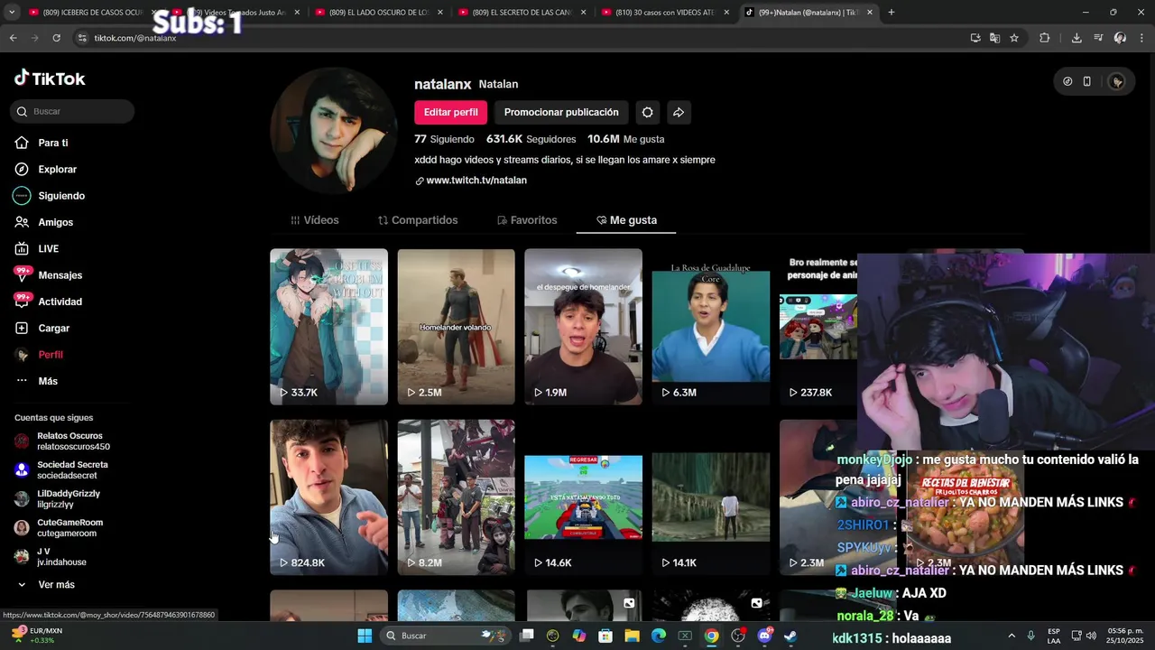
Task: Click 77 Siguiendo count
Action: tap(444, 139)
